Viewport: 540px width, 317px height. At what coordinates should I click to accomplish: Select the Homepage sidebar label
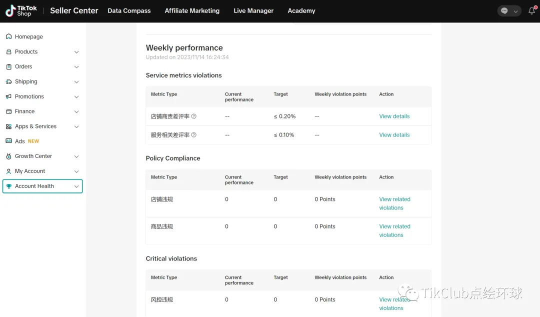click(29, 36)
